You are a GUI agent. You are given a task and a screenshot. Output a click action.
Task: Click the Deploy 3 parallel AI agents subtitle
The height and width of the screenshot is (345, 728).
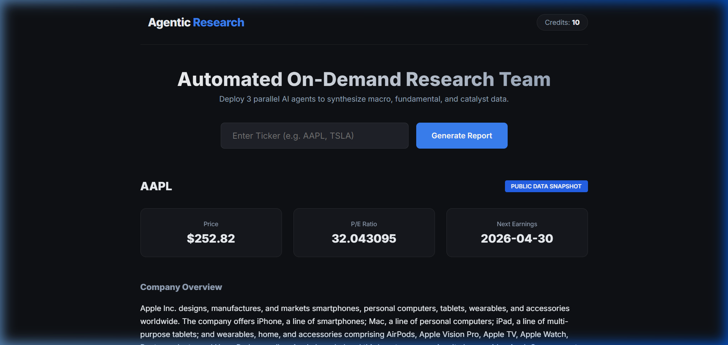click(x=364, y=99)
